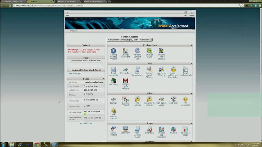Open the FTP Accounts icon

click(x=185, y=99)
